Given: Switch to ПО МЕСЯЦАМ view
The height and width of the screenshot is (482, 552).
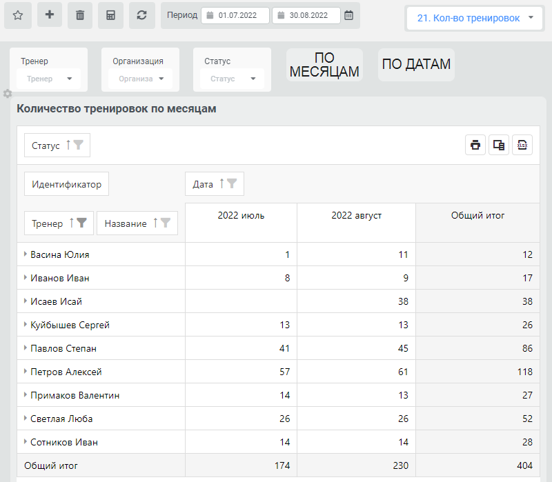Looking at the screenshot, I should pos(324,65).
